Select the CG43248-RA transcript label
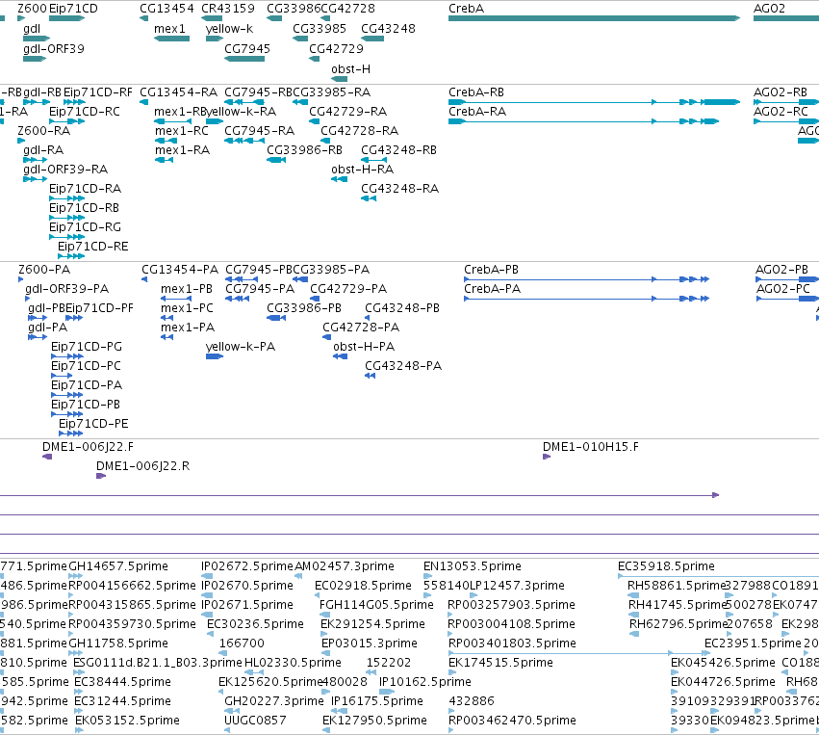This screenshot has width=819, height=735. coord(399,189)
